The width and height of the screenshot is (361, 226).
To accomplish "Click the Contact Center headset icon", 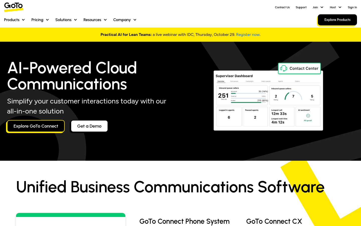I will tap(284, 68).
